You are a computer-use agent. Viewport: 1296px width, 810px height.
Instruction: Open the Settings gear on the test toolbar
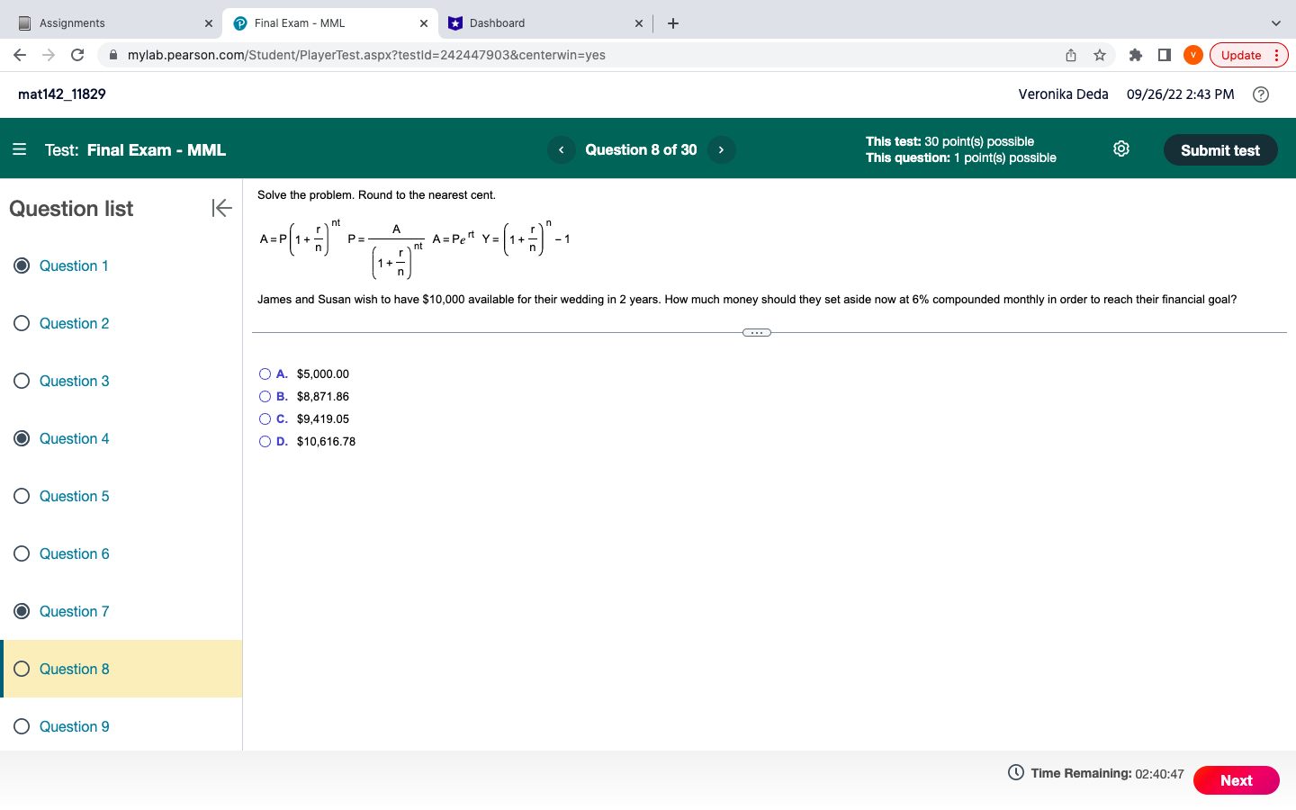1120,149
